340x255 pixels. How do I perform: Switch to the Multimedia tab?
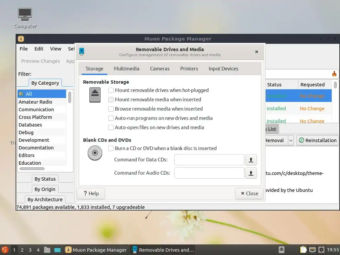[127, 69]
